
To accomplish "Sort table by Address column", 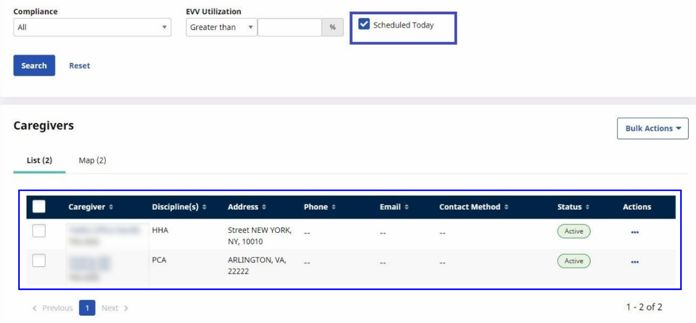I will tap(247, 207).
